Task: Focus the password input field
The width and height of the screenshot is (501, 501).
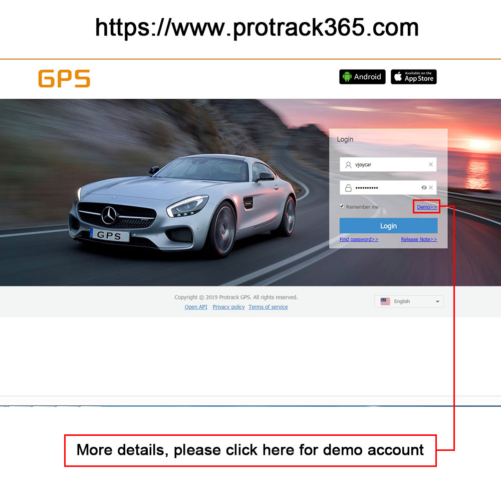Action: pyautogui.click(x=388, y=187)
